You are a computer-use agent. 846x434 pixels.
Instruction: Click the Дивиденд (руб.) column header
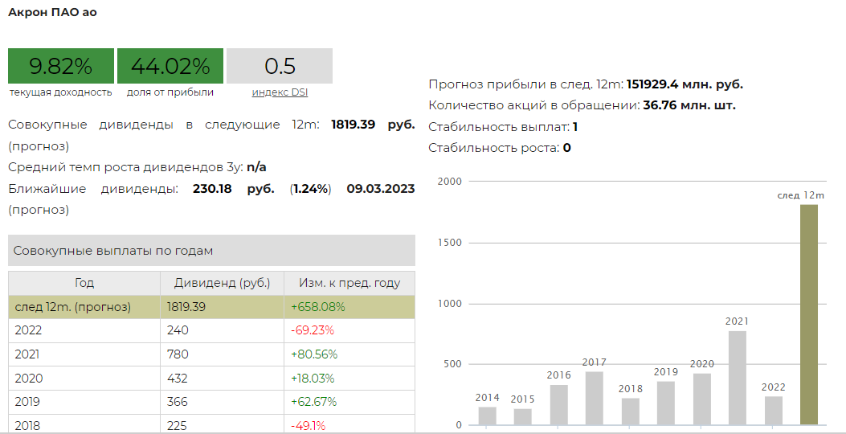tap(222, 283)
